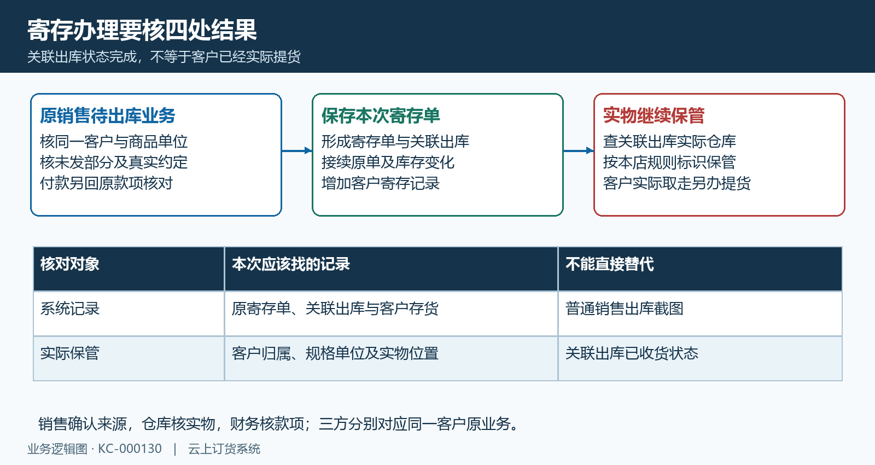
Task: Select the cell 原寄存单、关联出库与客户存货
Action: pos(392,313)
